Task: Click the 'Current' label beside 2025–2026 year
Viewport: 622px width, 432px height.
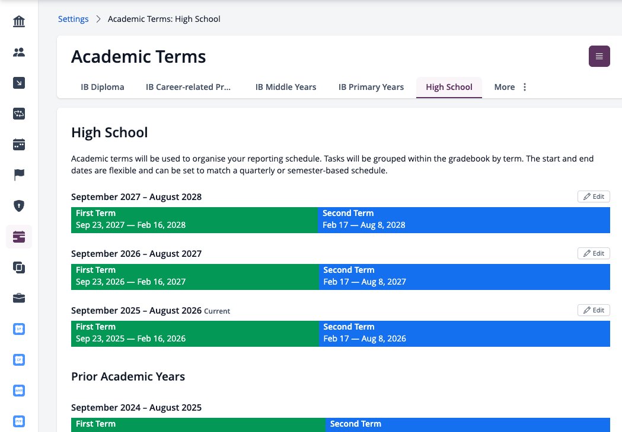Action: [x=217, y=311]
